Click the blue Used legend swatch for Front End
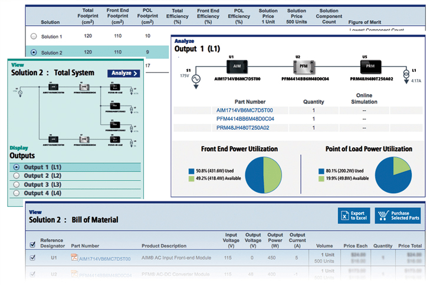The height and width of the screenshot is (285, 430). pyautogui.click(x=191, y=170)
